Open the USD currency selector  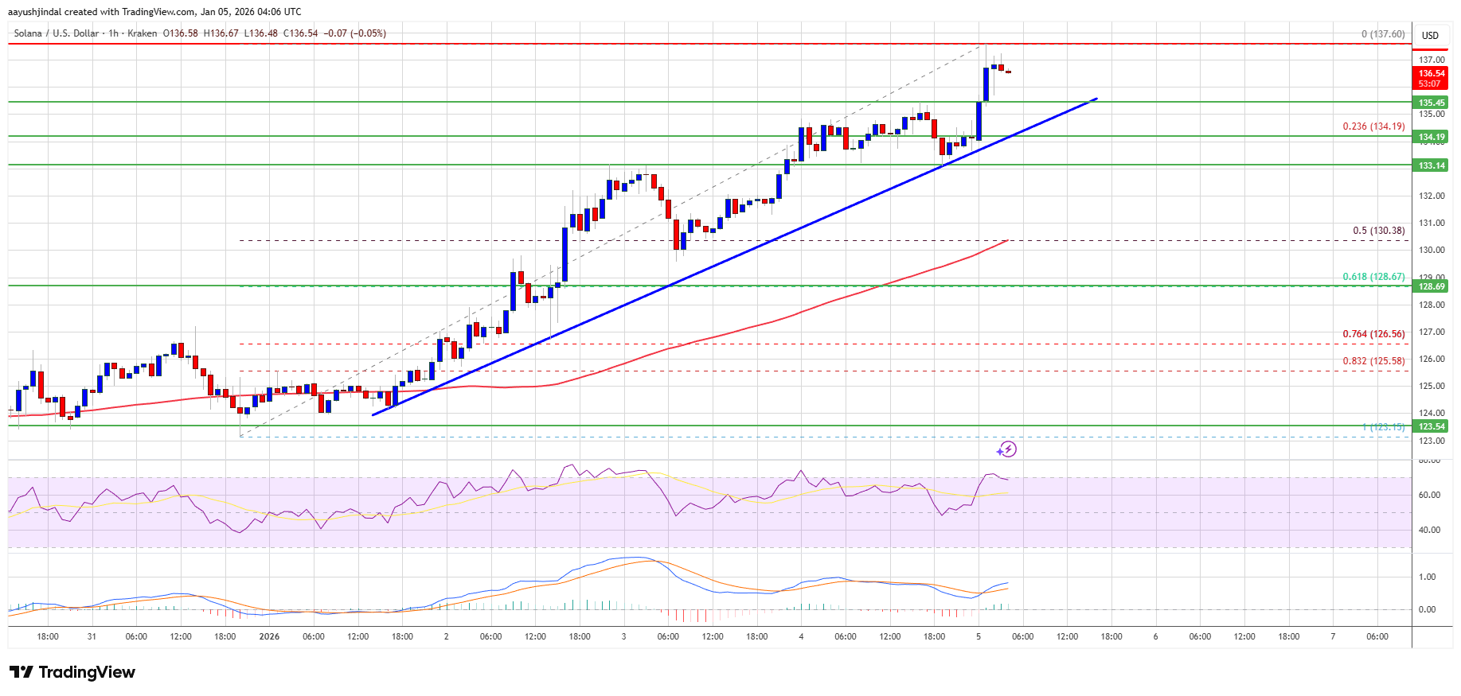pos(1430,35)
